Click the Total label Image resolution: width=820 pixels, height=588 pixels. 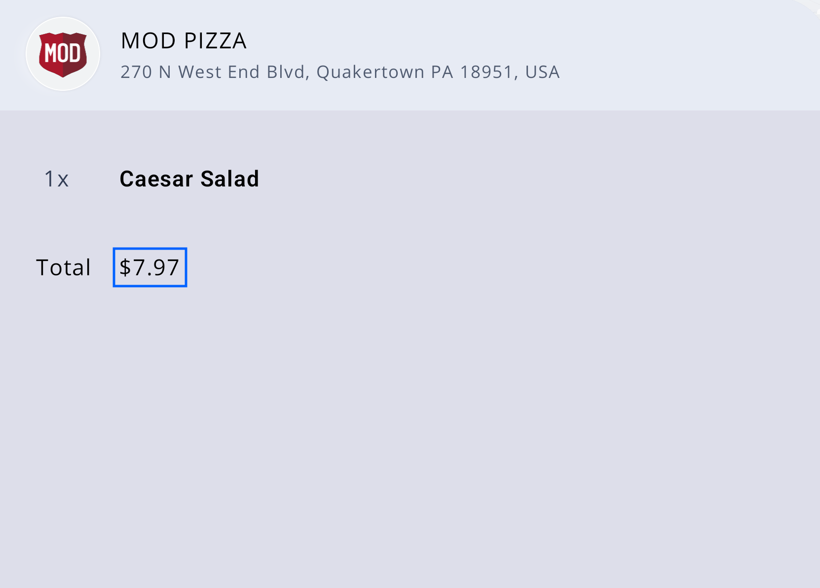(x=64, y=267)
